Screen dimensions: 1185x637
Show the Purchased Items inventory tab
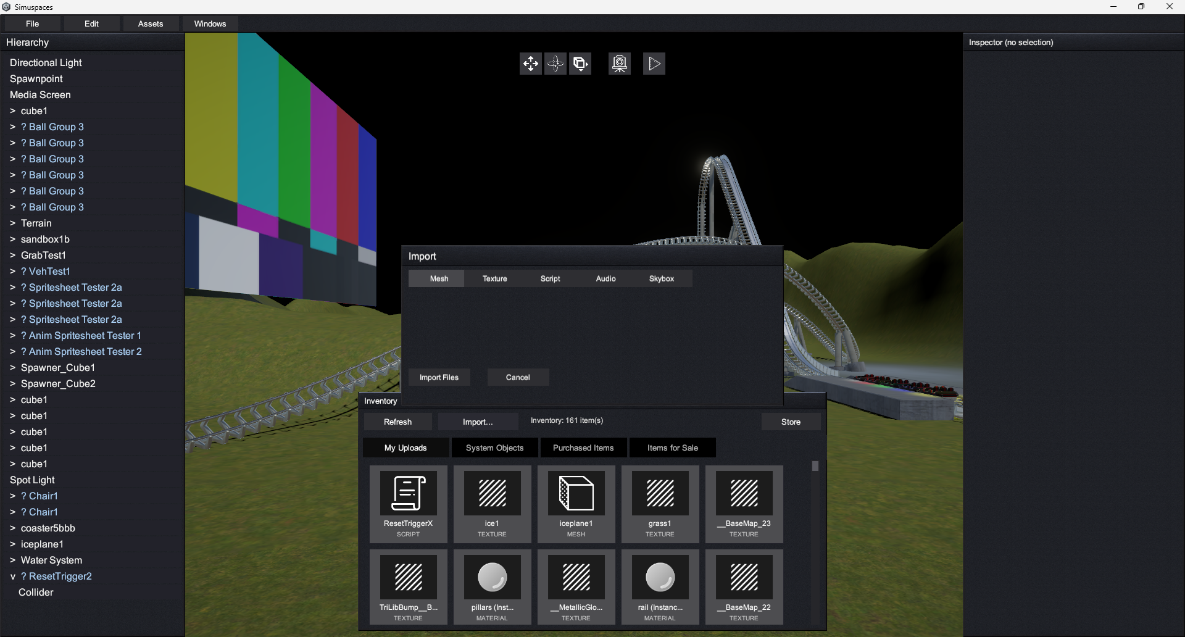coord(583,448)
